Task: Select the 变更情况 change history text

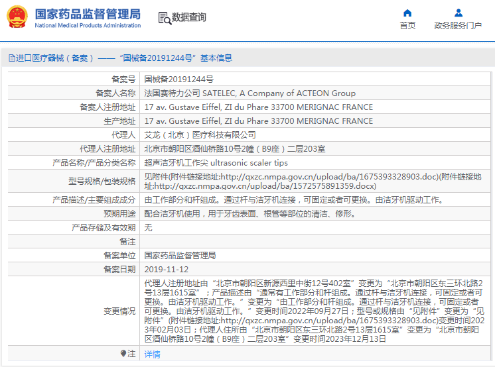Action: click(314, 311)
